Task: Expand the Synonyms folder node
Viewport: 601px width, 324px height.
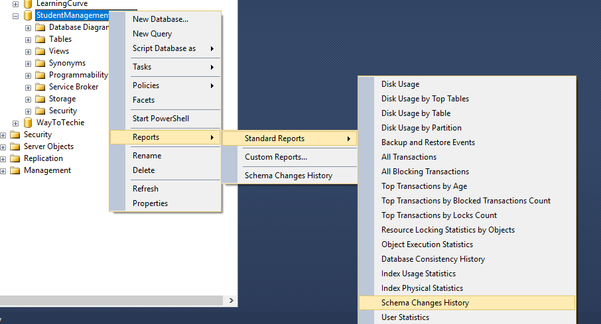Action: [28, 63]
